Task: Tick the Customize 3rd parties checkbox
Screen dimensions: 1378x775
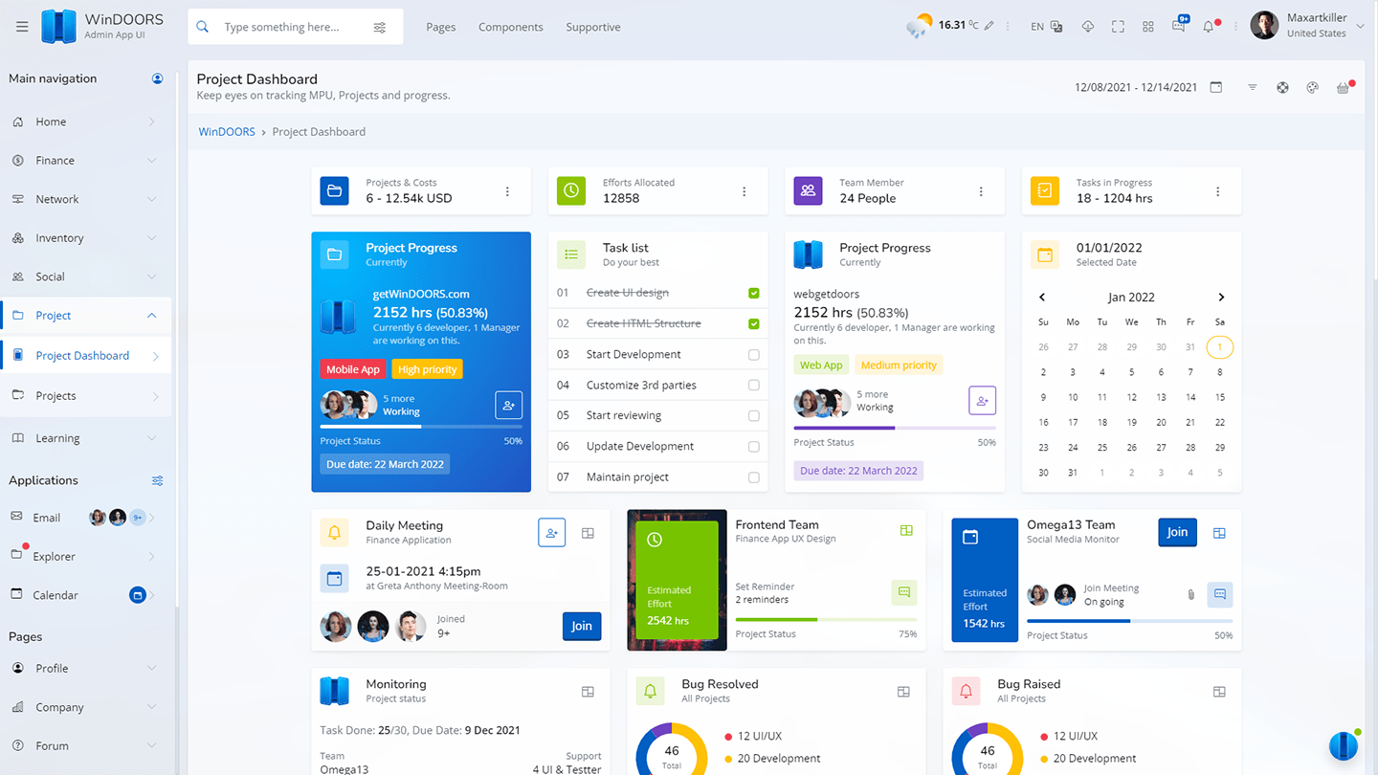Action: [x=753, y=385]
